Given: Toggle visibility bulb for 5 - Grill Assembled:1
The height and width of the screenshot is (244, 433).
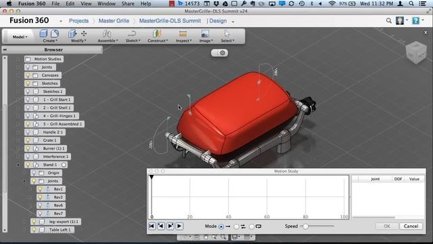Looking at the screenshot, I should [x=28, y=124].
